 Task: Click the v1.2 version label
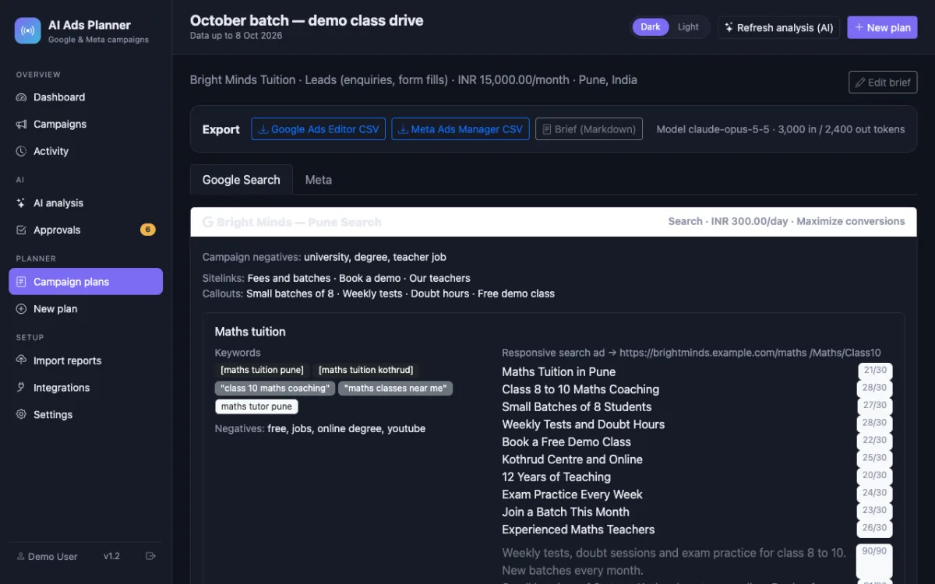coord(111,556)
